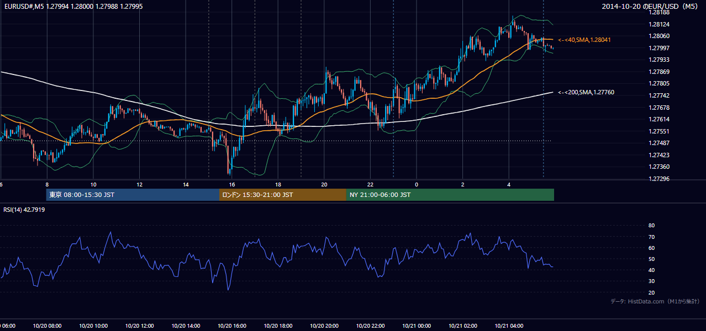Select the 200 SMA 1.27760 label
706x331 pixels.
586,92
